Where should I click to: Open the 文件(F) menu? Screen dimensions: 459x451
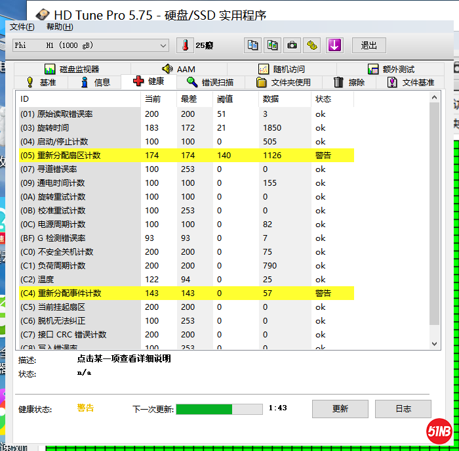[x=22, y=27]
